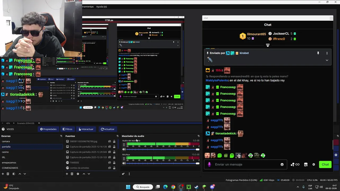Move scene down with the Escenas down arrow
This screenshot has width=340, height=191.
tap(25, 174)
